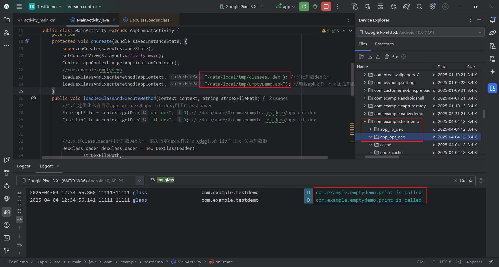499x267 pixels.
Task: Select com.breel.wallpapers18 folder row
Action: tap(418, 75)
